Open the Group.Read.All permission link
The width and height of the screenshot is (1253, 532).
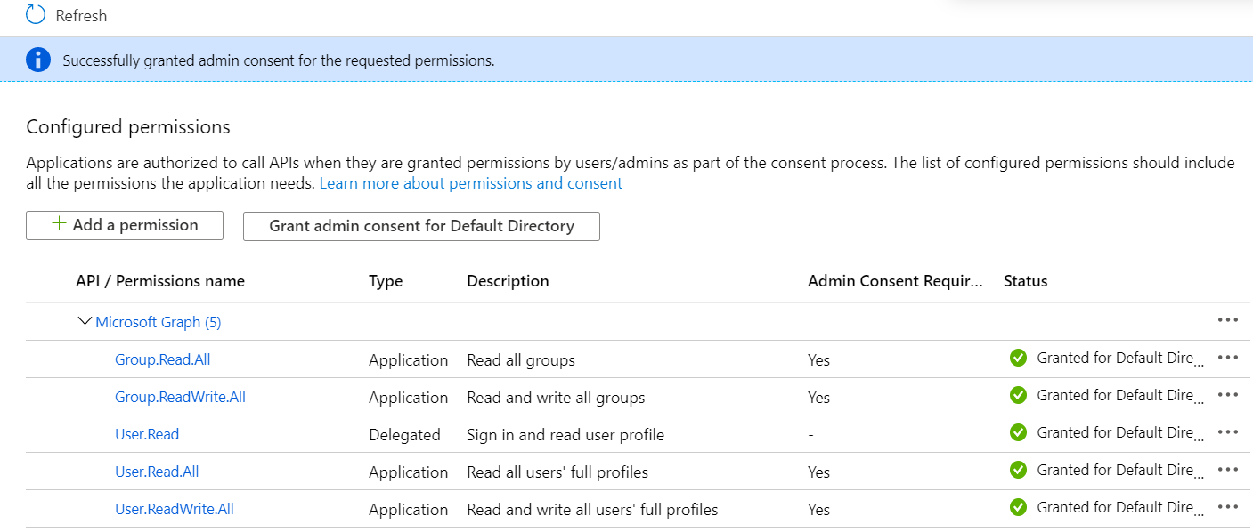point(162,360)
